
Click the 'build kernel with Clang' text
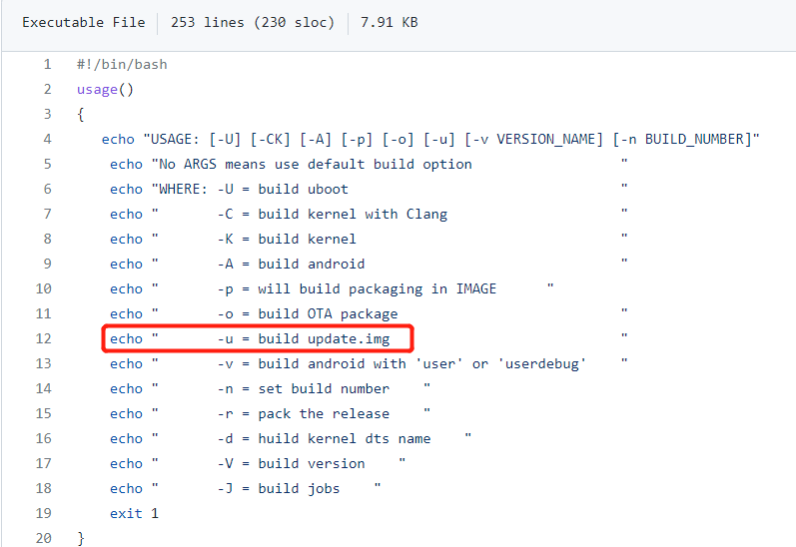pyautogui.click(x=353, y=214)
